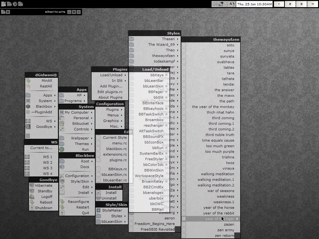Screen dimensions: 319x239
Task: Click the MinAll green arrow icon
Action: tap(28, 81)
